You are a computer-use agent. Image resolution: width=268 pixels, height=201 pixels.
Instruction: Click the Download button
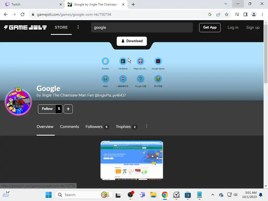(132, 41)
